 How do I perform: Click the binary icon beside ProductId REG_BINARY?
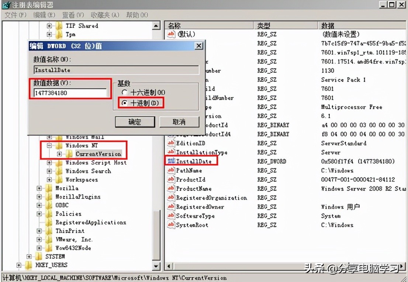pos(170,125)
